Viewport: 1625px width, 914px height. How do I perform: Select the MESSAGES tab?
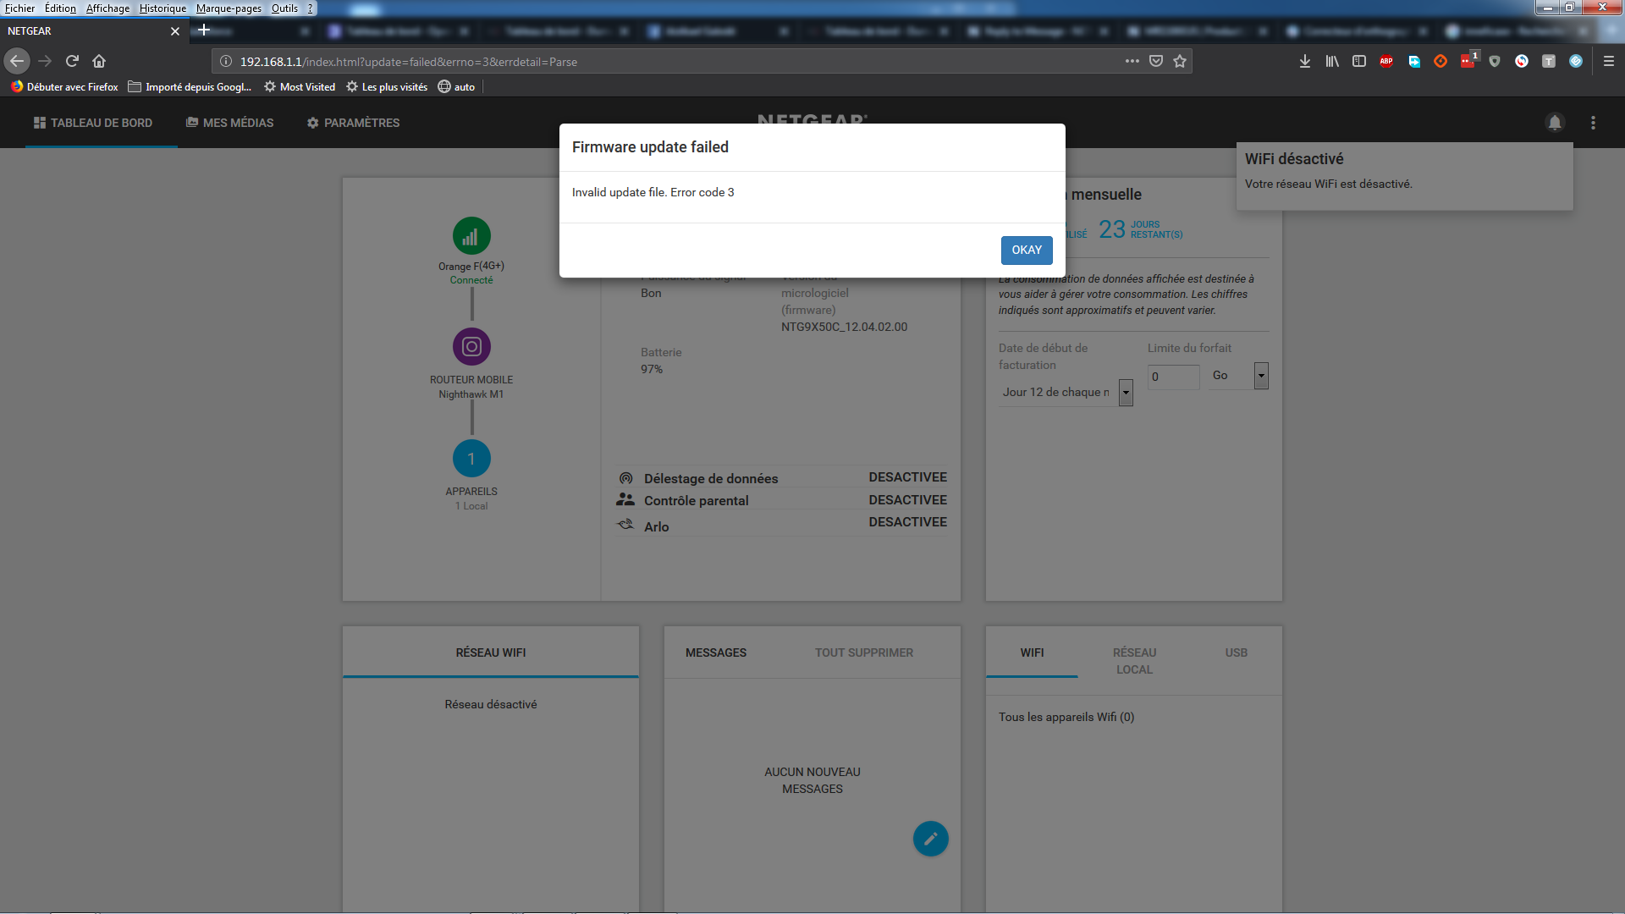click(716, 652)
